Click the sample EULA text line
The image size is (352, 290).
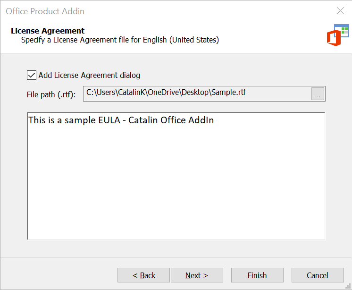pos(121,120)
